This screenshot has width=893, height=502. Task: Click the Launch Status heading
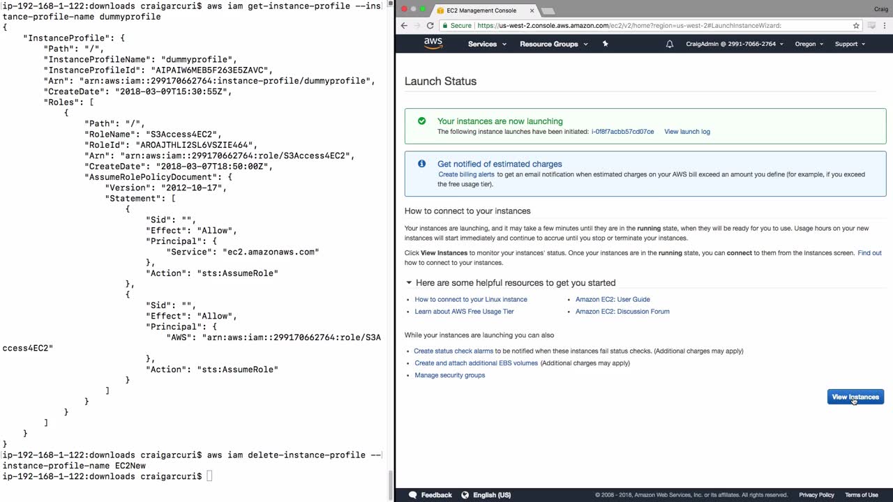(440, 81)
